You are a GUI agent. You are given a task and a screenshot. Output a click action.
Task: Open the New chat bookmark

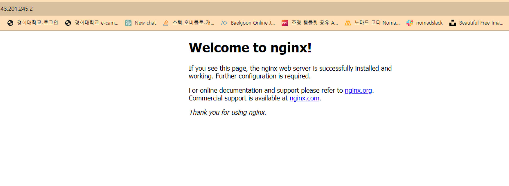145,23
